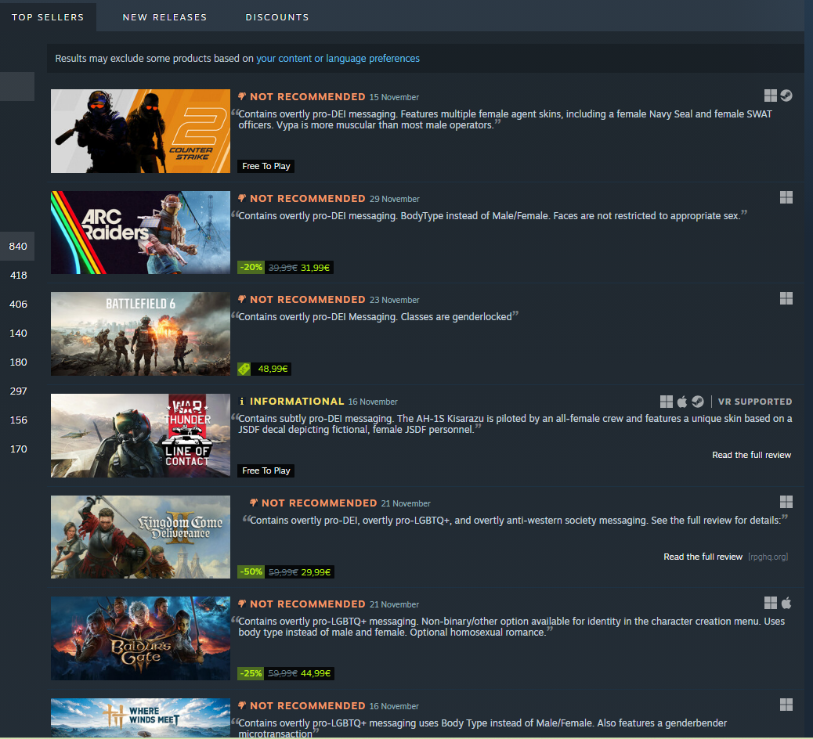Open the Baldur's Gate 3 thumbnail

click(140, 639)
